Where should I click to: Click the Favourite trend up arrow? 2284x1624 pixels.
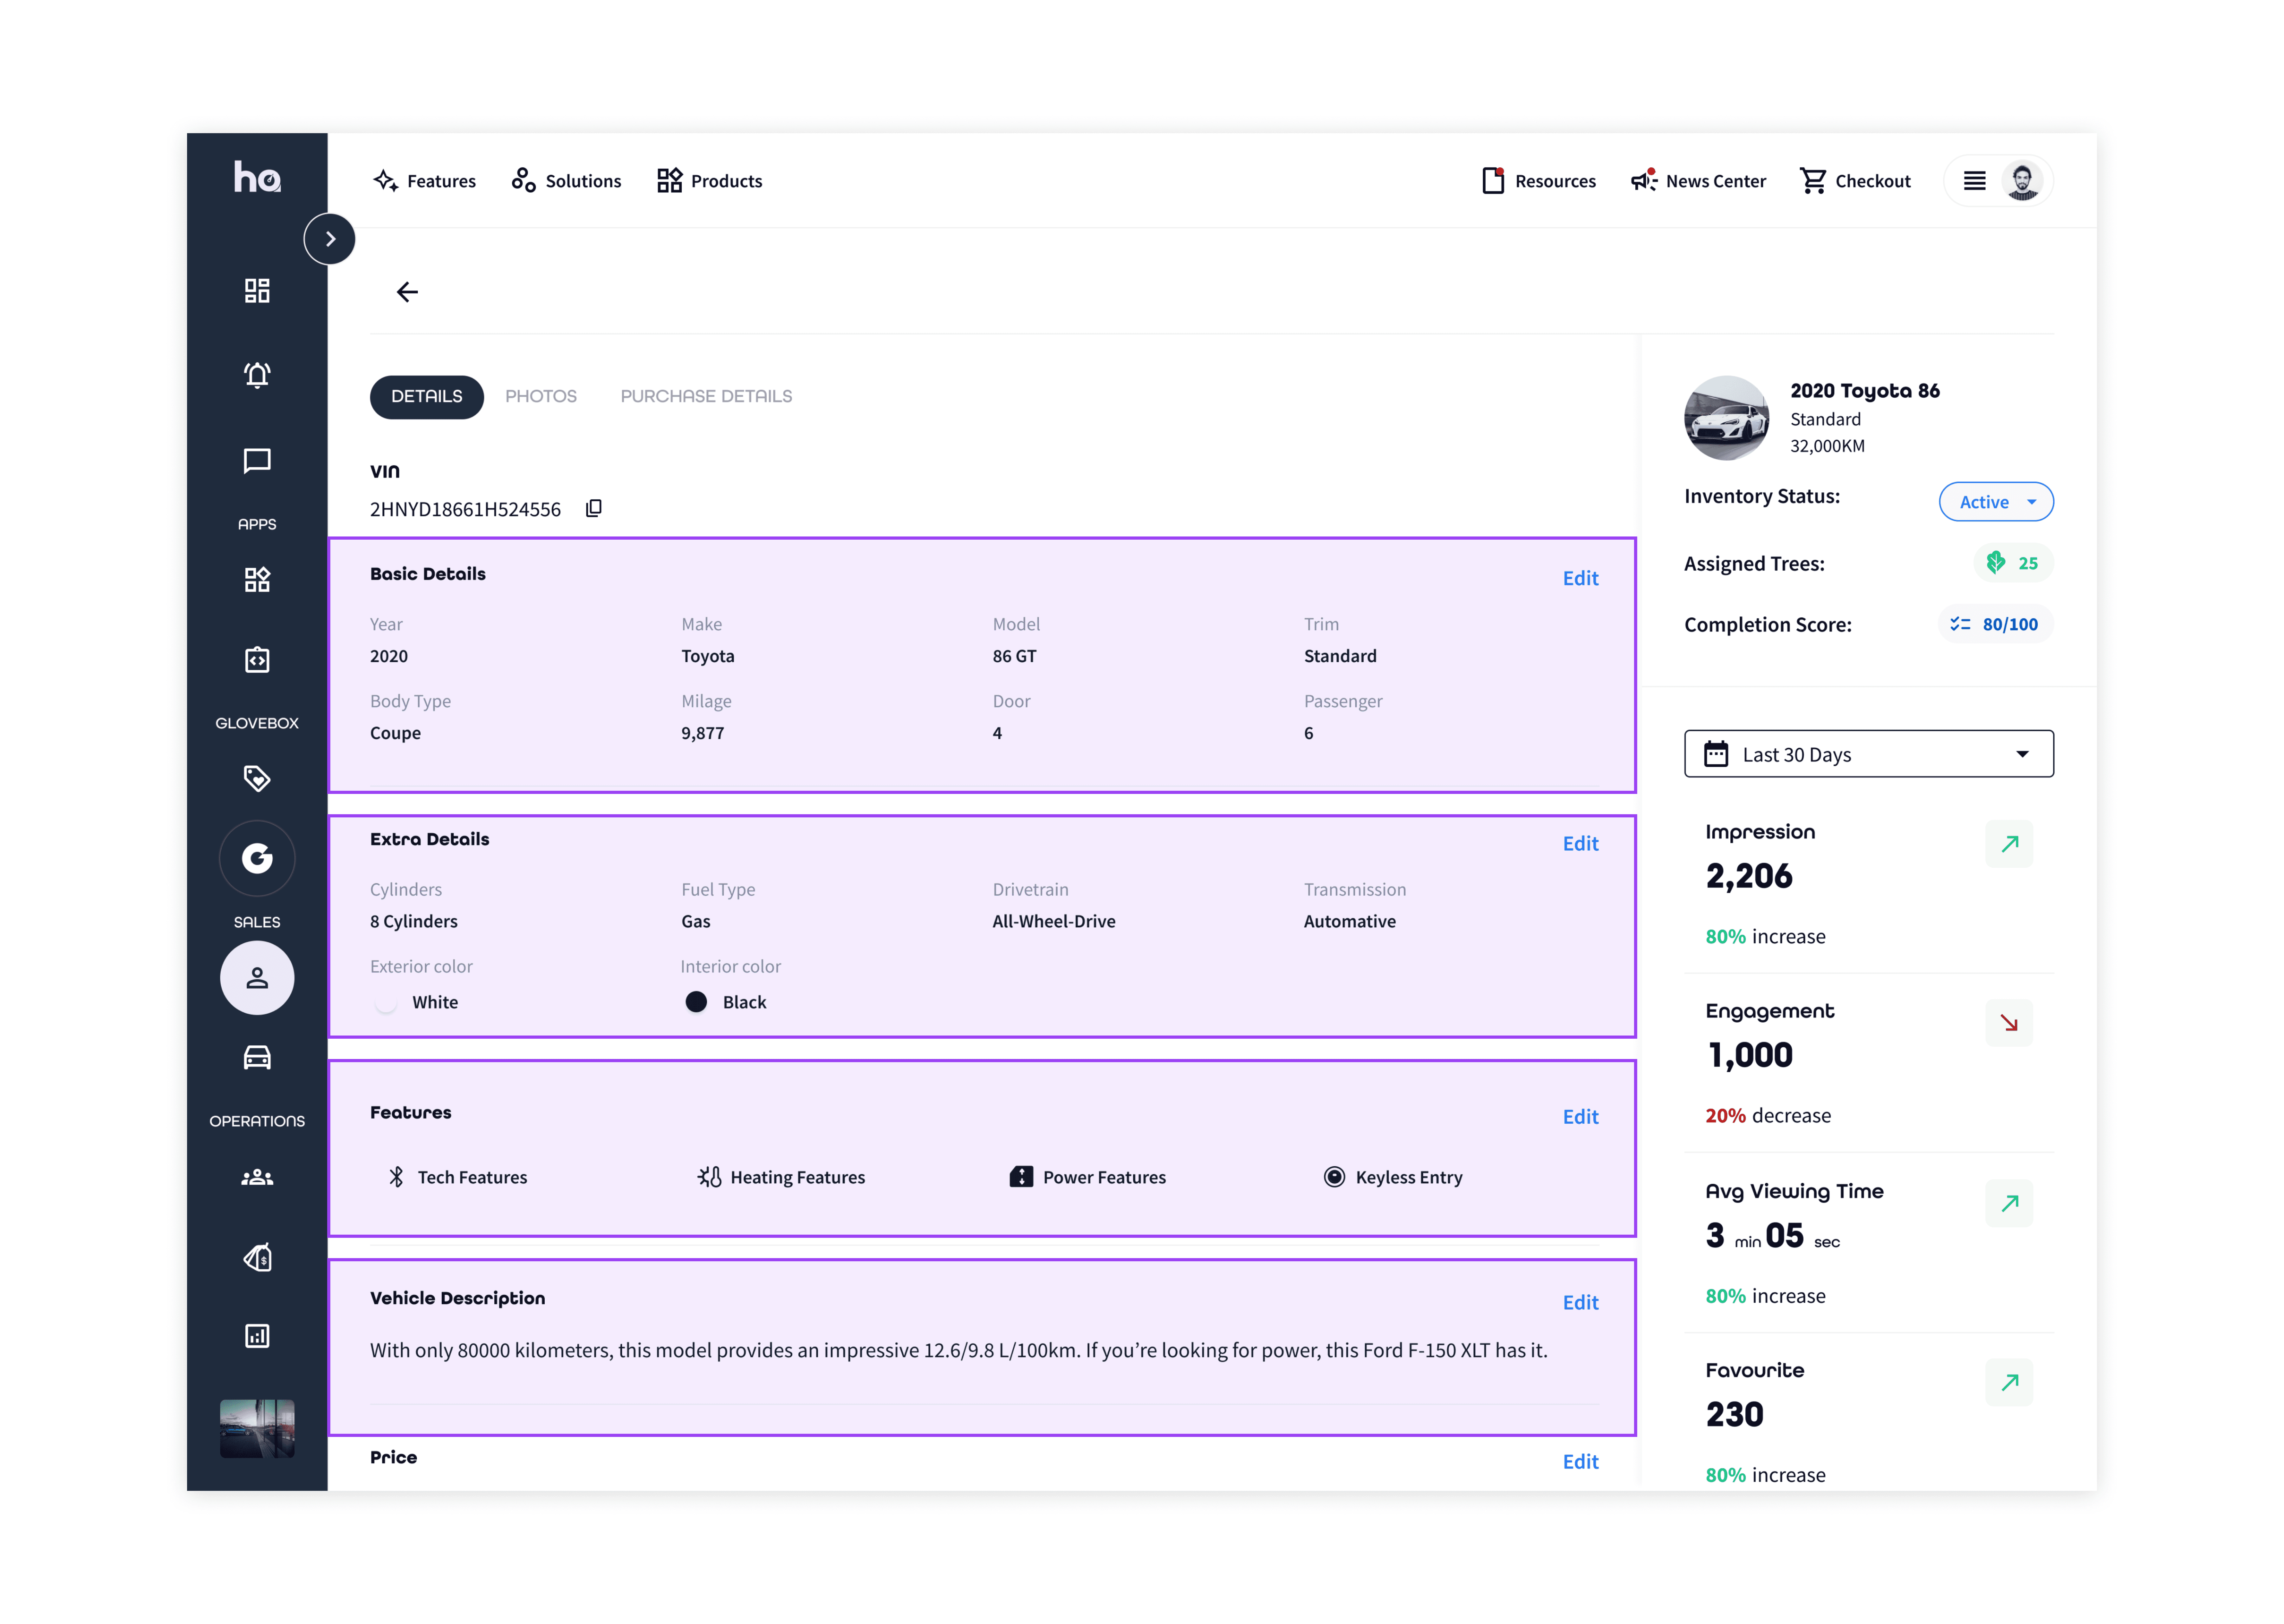click(2009, 1382)
